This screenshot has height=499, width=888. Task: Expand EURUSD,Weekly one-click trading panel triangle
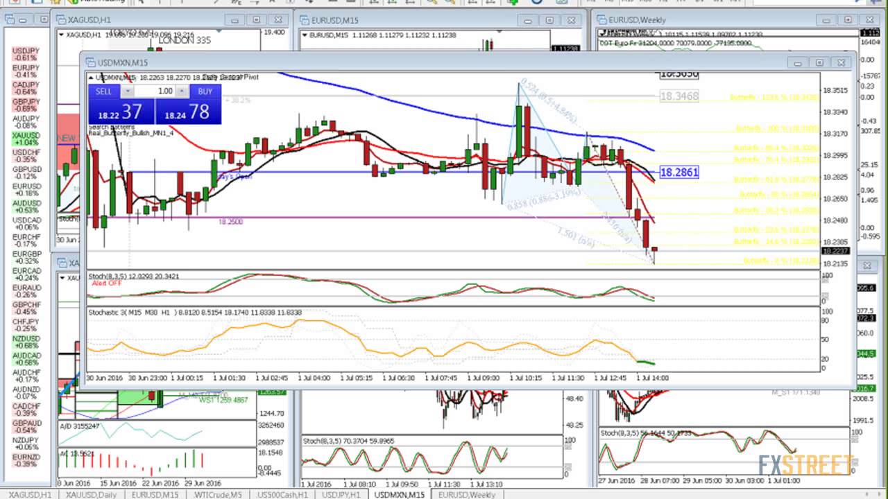pyautogui.click(x=603, y=34)
